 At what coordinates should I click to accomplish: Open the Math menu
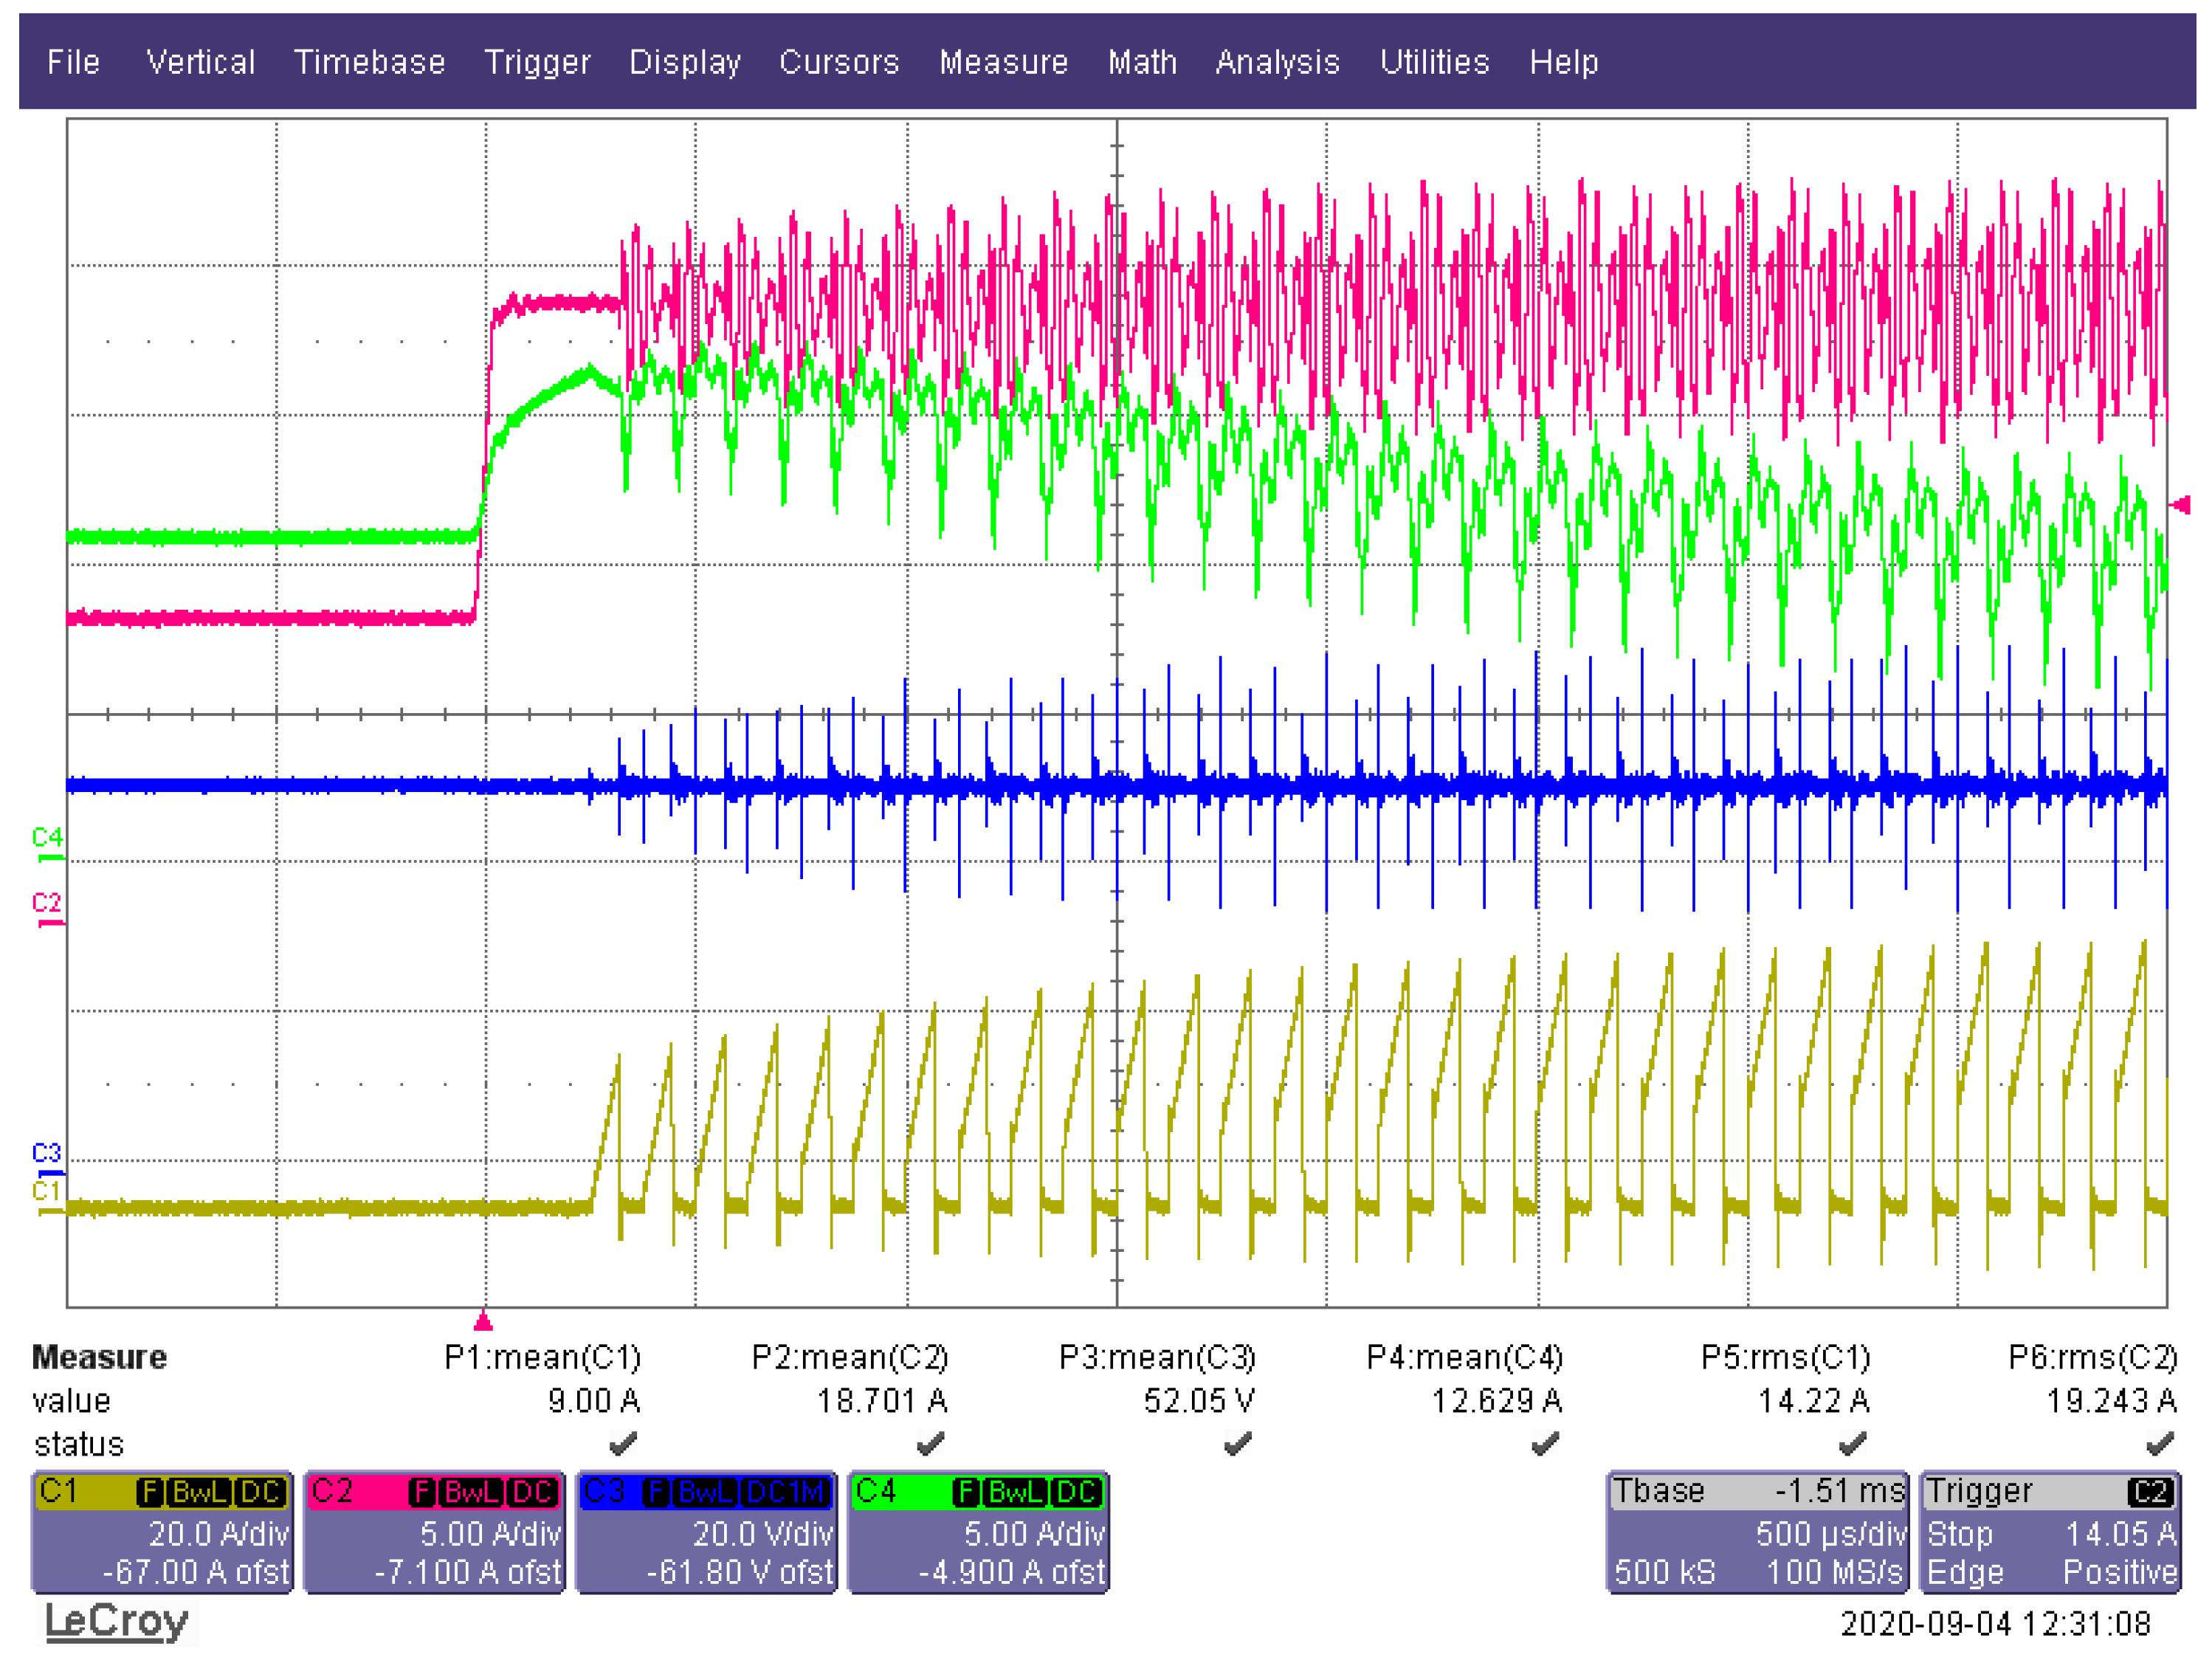[x=1142, y=62]
